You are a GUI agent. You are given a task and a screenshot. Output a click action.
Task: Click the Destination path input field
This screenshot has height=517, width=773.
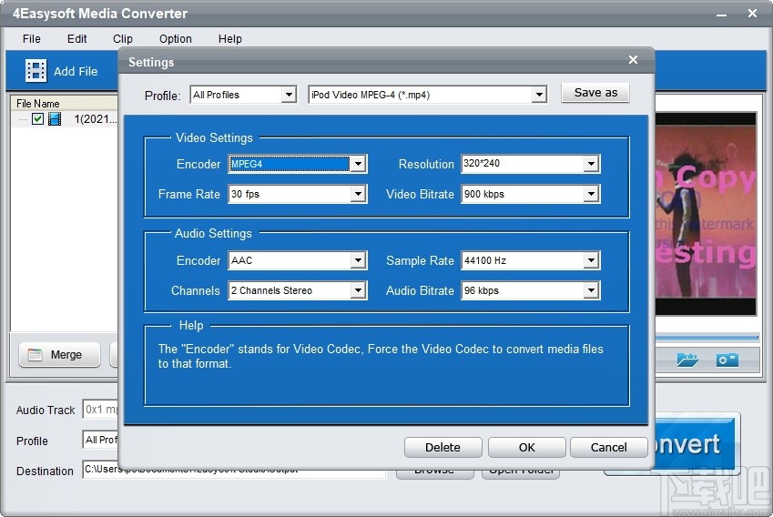[x=234, y=470]
